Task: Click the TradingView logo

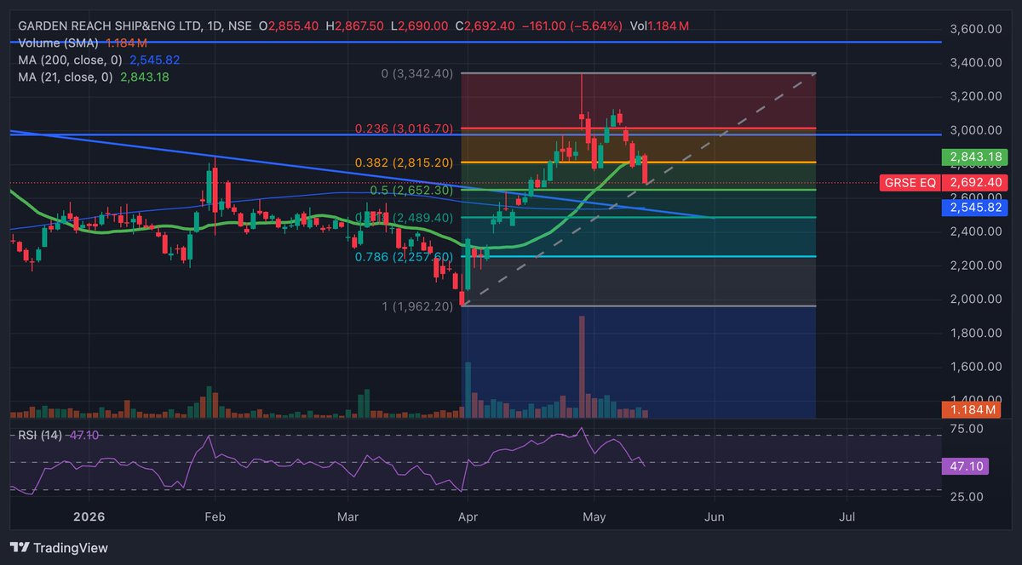Action: (59, 548)
